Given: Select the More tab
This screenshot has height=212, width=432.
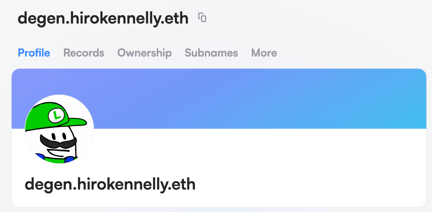Looking at the screenshot, I should tap(264, 53).
